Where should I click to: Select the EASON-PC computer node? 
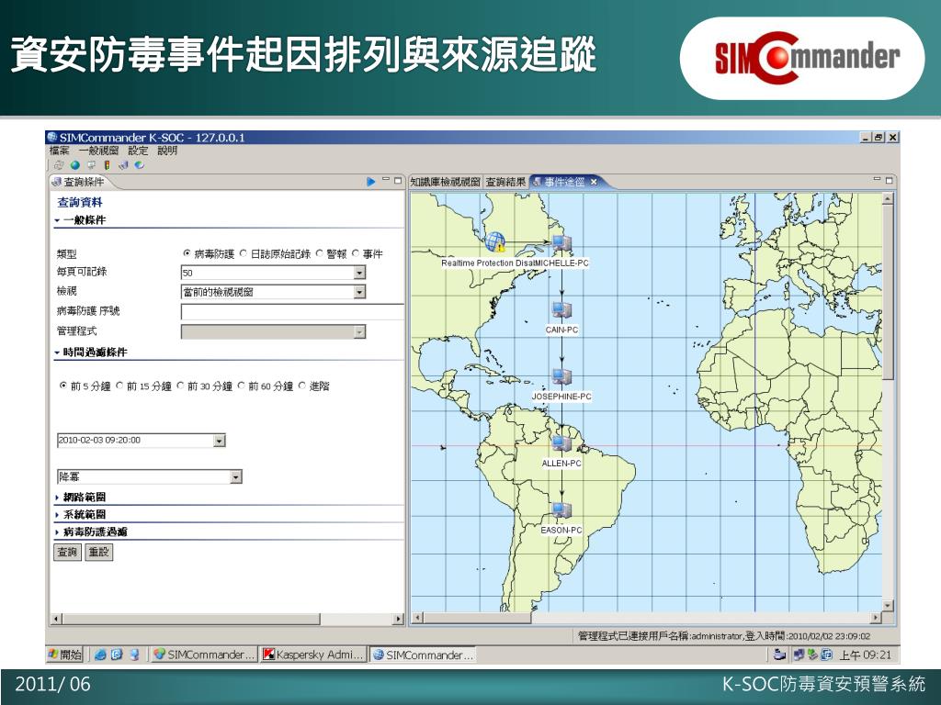pyautogui.click(x=561, y=510)
